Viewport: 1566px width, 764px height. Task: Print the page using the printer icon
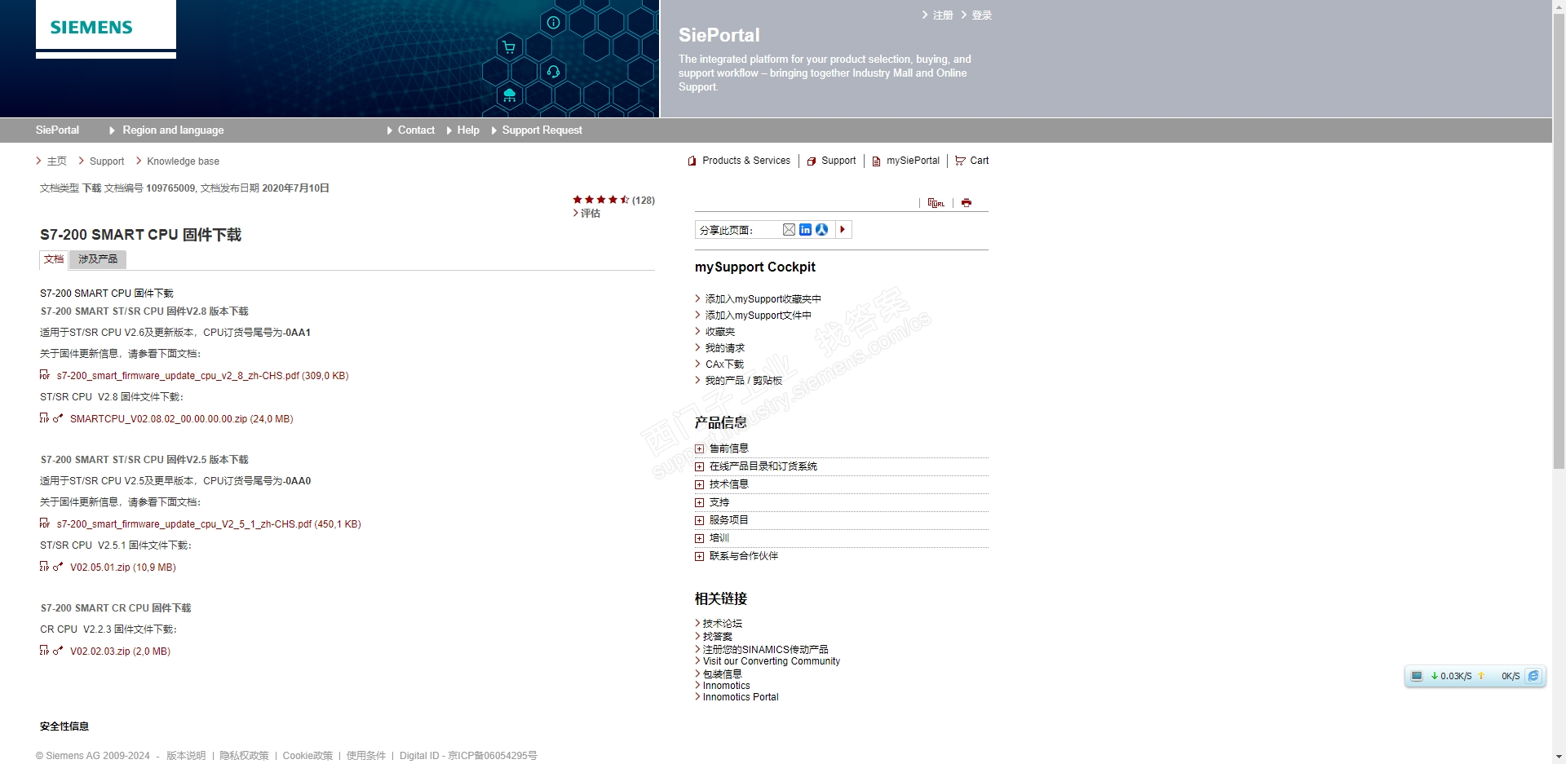967,203
